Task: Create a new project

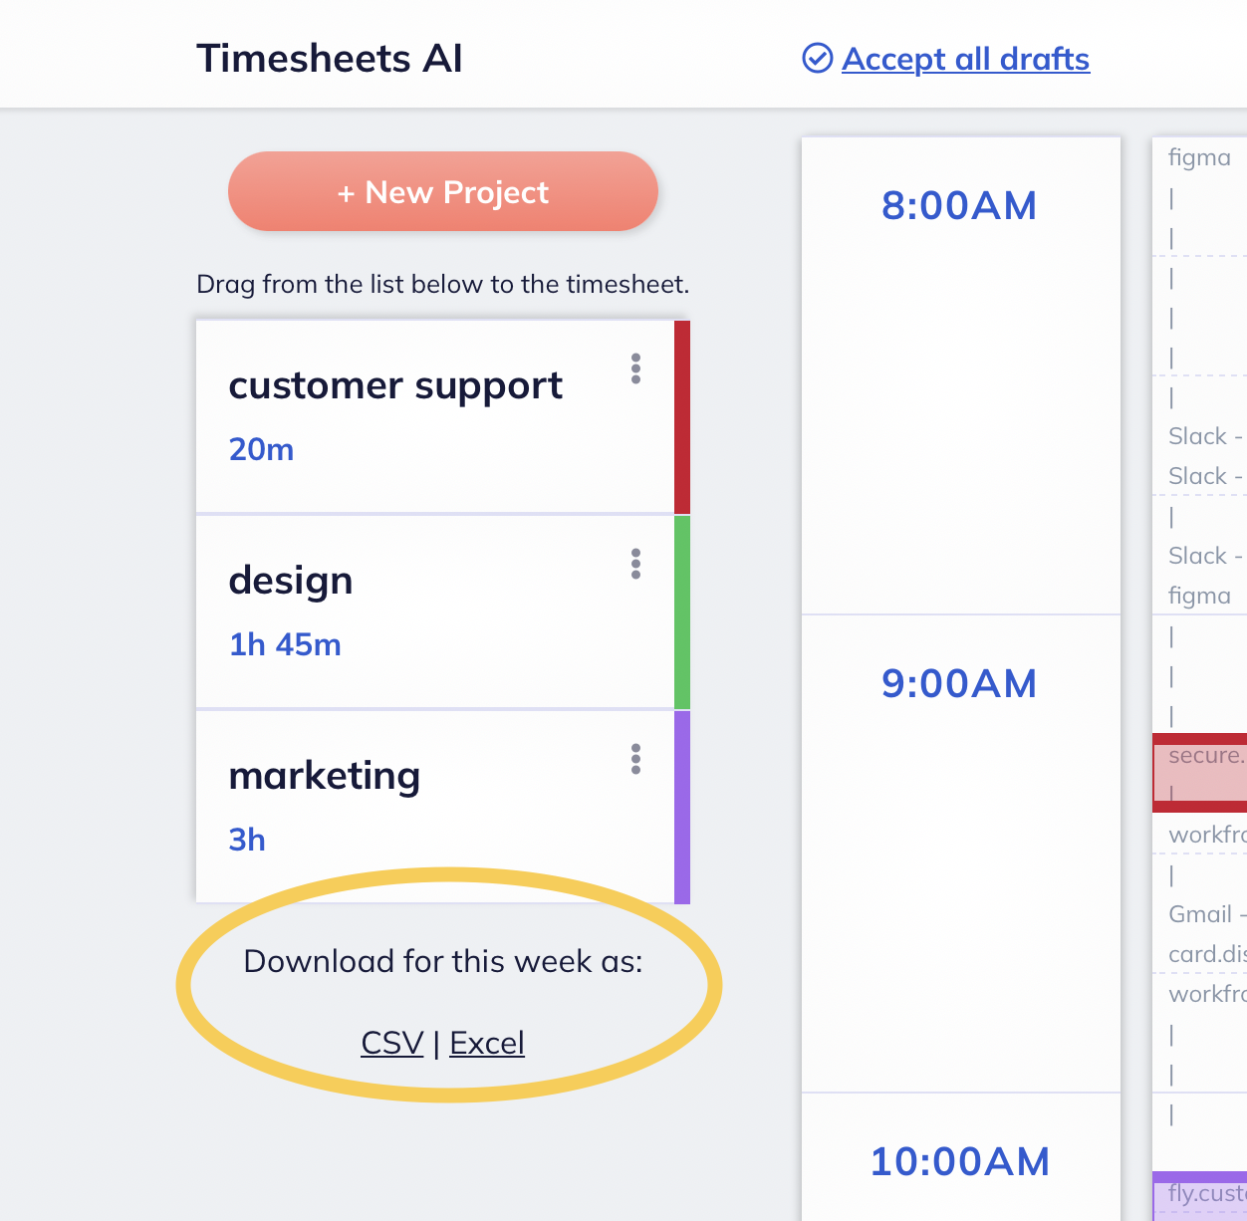Action: (442, 191)
